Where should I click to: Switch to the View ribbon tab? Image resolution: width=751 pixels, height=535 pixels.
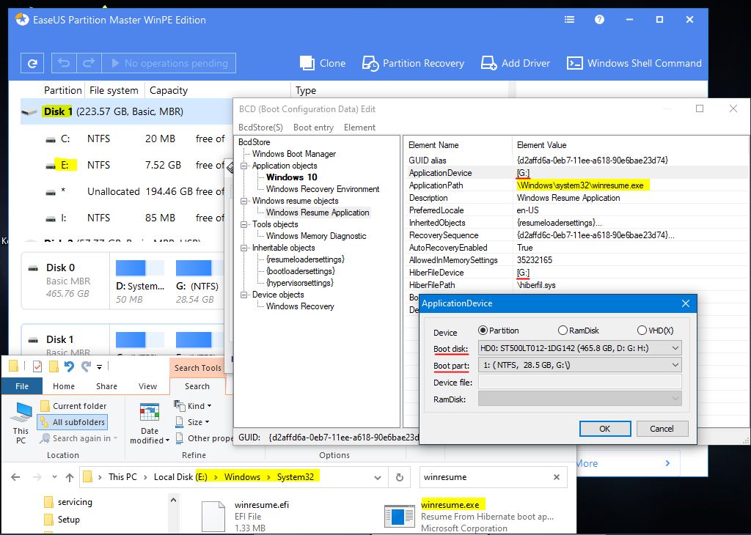tap(148, 386)
